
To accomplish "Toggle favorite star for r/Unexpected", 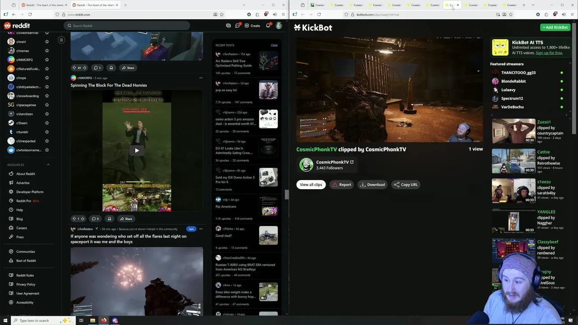I will coord(47,141).
